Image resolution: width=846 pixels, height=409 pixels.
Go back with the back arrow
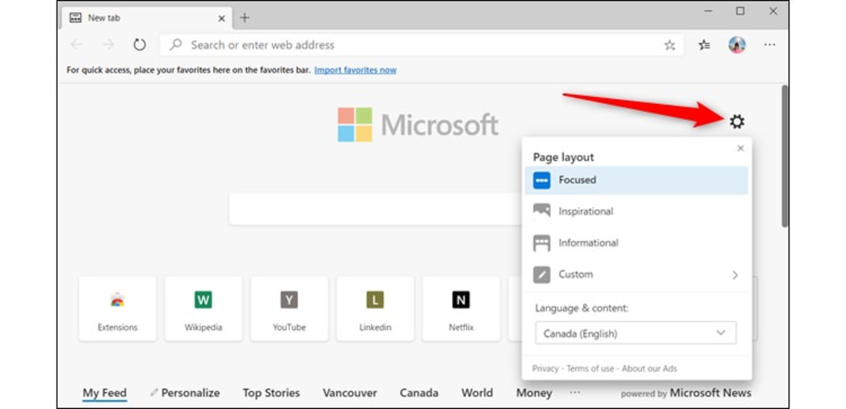pos(77,44)
